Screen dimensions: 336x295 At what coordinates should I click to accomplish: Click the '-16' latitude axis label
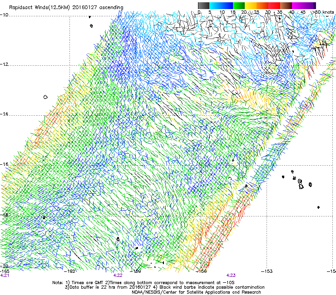(x=4, y=164)
